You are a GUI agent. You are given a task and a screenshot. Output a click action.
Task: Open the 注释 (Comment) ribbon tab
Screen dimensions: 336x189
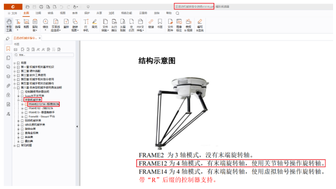38,13
